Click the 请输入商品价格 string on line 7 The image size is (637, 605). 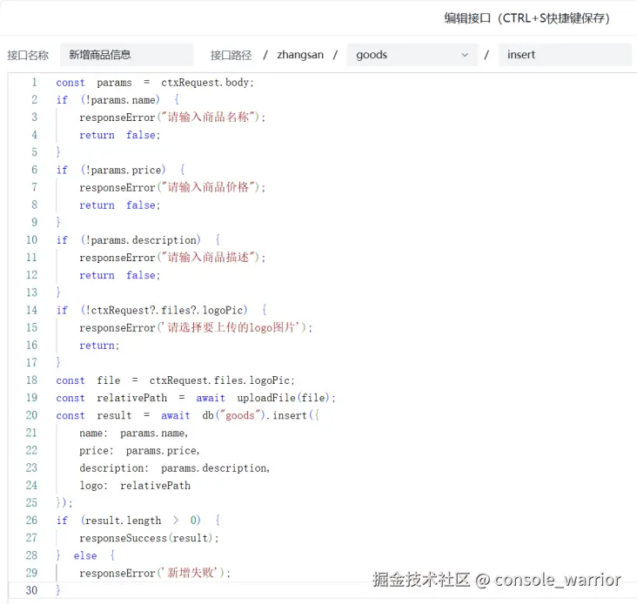(208, 187)
